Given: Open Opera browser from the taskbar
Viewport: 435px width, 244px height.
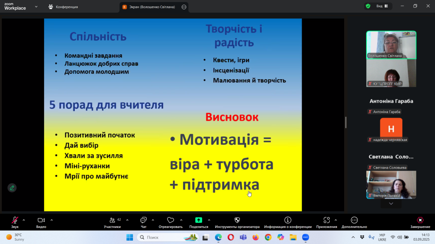Looking at the screenshot, I should [230, 237].
